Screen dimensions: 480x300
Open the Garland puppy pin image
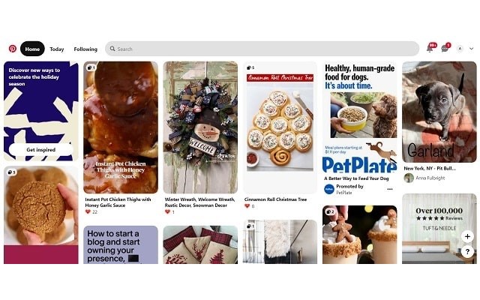click(x=439, y=112)
